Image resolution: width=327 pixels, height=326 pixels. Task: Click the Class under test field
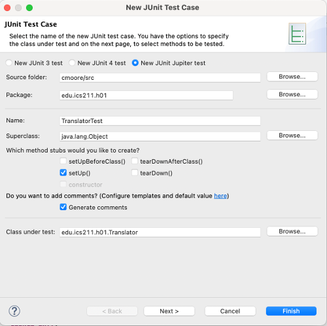pyautogui.click(x=160, y=232)
